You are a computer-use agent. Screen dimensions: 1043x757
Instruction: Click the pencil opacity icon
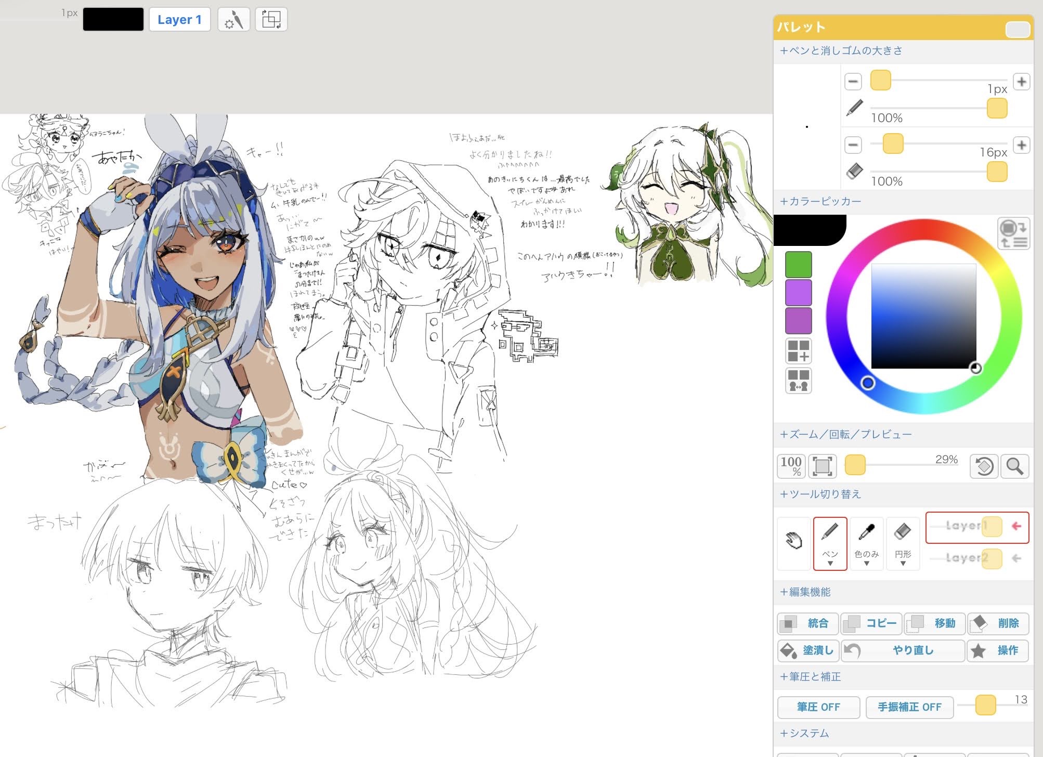(x=854, y=108)
